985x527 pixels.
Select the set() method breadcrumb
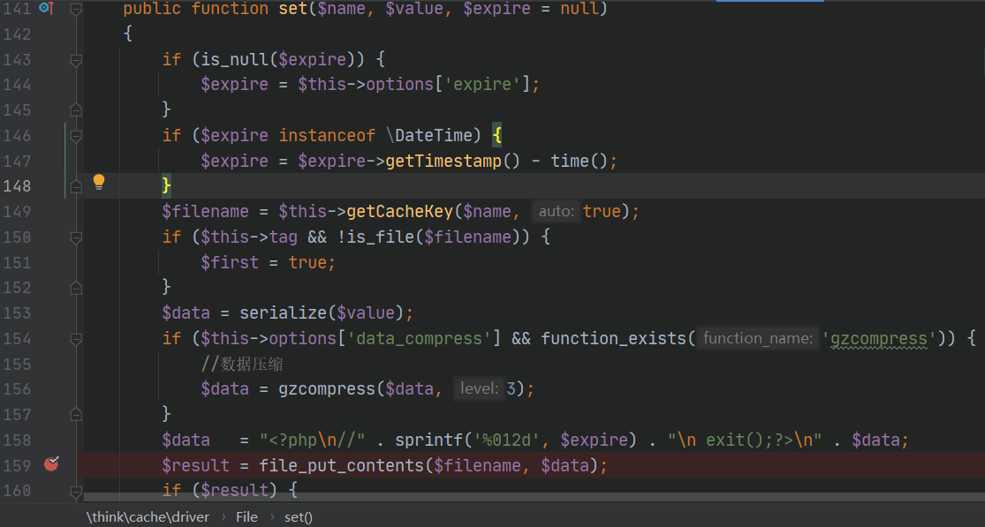tap(299, 517)
